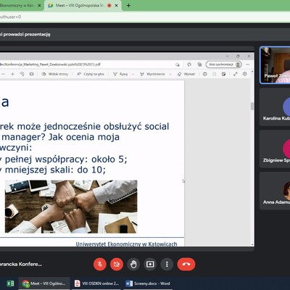Open Meet Chrome window in taskbar
This screenshot has width=290, height=290.
44,283
